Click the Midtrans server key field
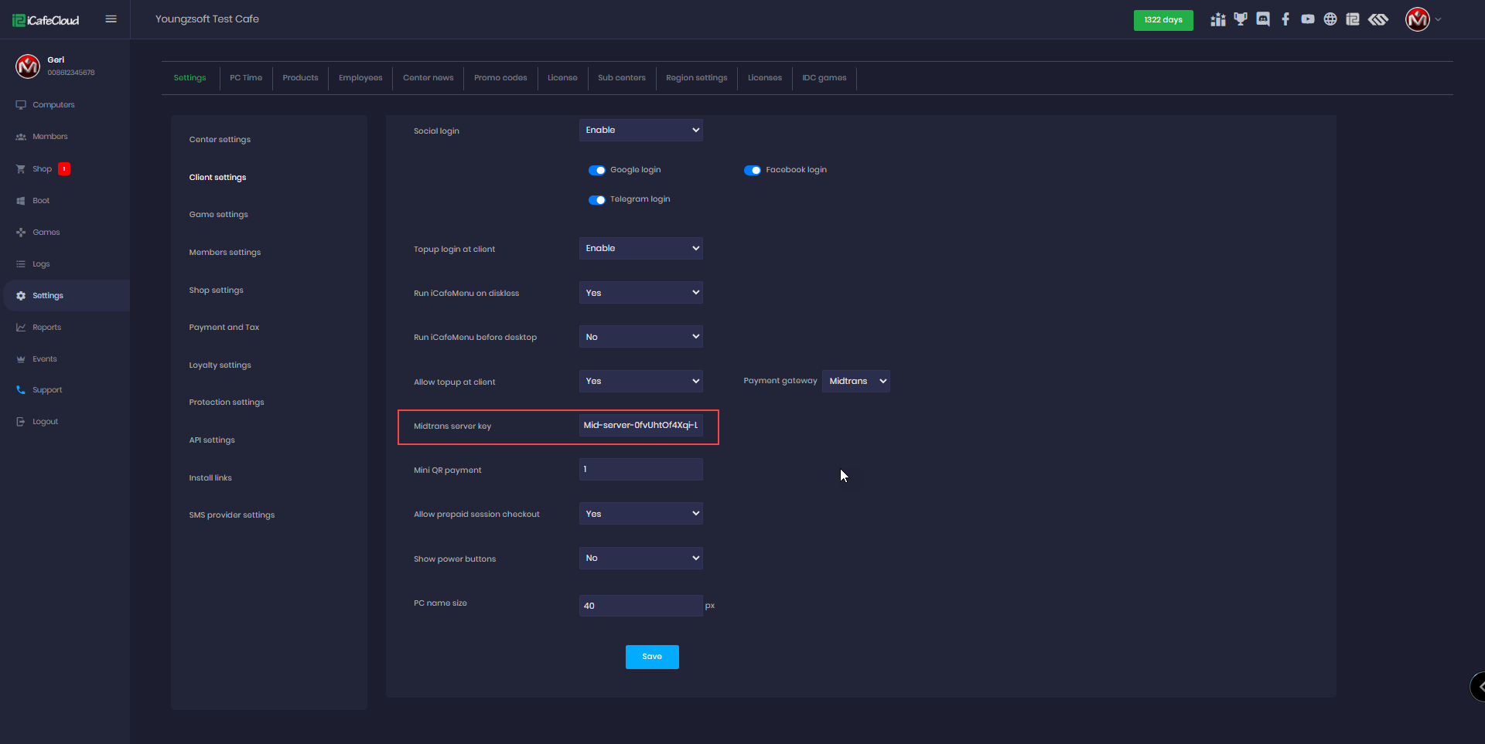 point(640,426)
